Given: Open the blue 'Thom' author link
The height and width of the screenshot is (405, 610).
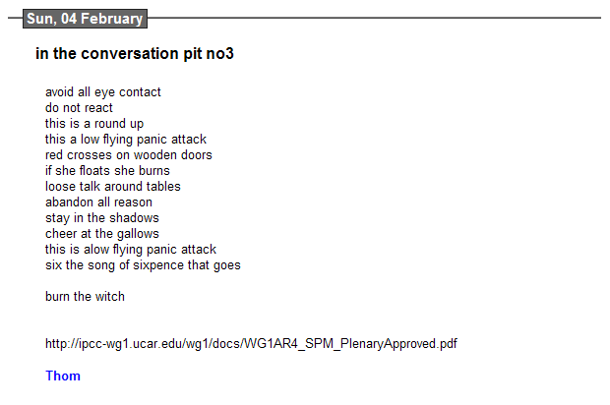Looking at the screenshot, I should click(x=63, y=376).
